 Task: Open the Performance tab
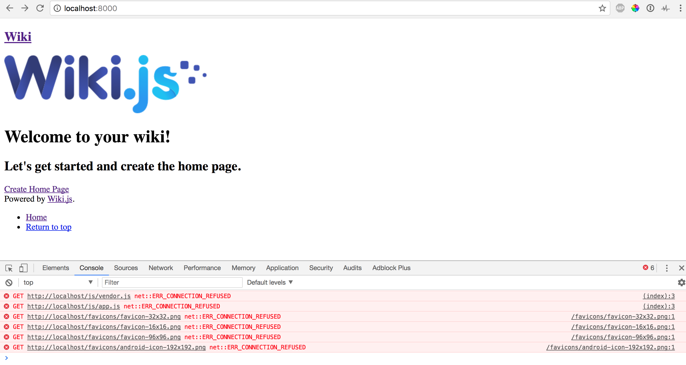[202, 268]
